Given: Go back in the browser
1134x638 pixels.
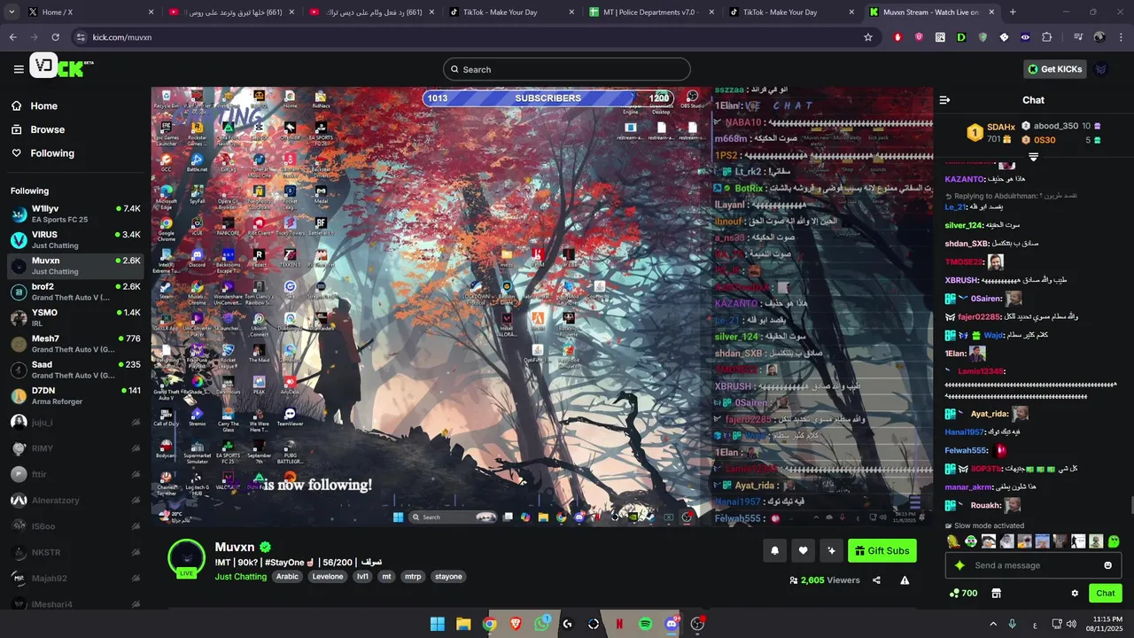Looking at the screenshot, I should click(12, 37).
